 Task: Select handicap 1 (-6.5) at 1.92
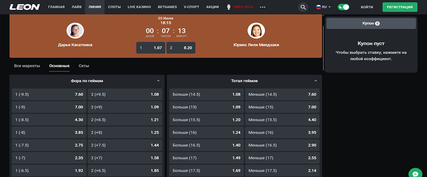49,171
